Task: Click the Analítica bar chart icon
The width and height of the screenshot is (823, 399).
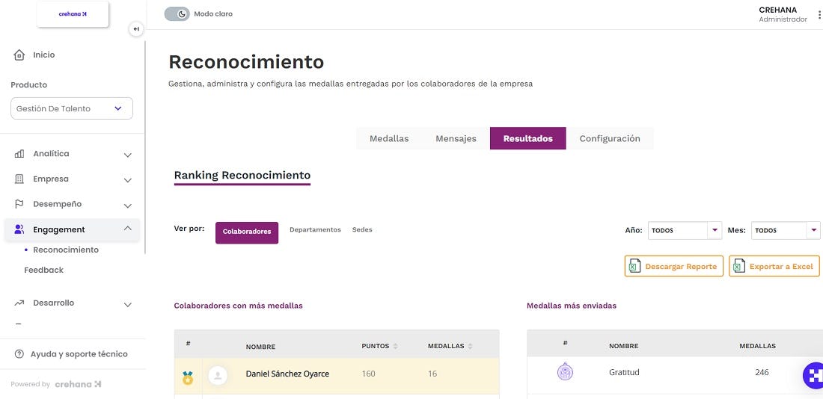Action: point(19,154)
